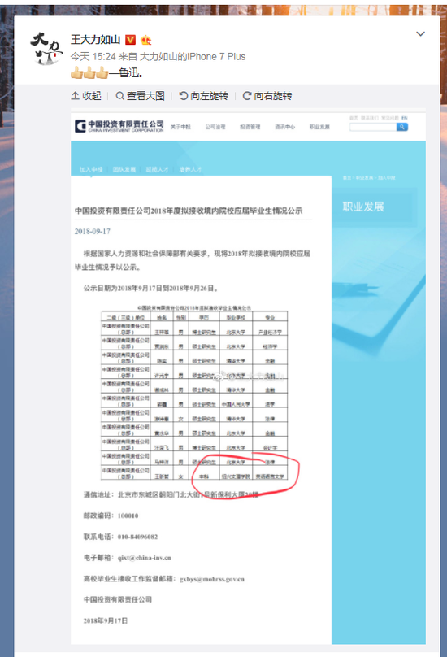Click the clockwise rotate icon
This screenshot has height=657, width=447.
[x=247, y=96]
